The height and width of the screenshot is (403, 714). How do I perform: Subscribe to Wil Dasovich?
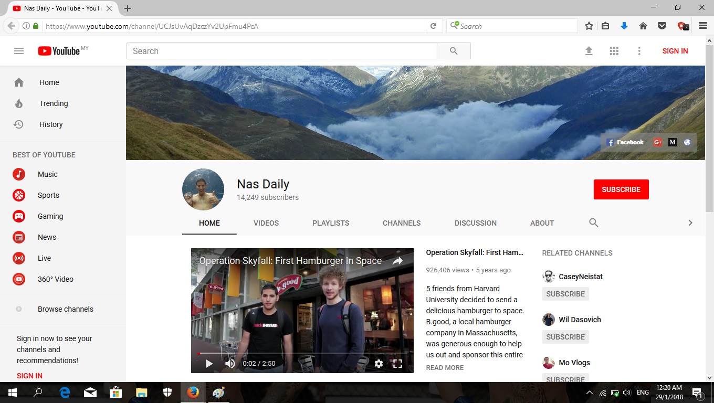(565, 337)
